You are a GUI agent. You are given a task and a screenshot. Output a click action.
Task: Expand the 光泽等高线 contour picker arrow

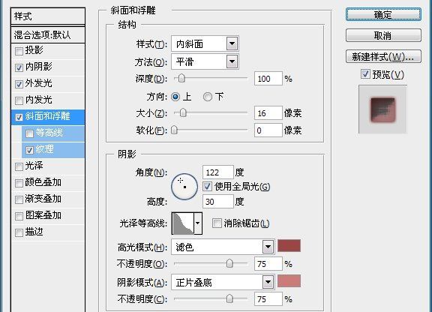(x=198, y=223)
